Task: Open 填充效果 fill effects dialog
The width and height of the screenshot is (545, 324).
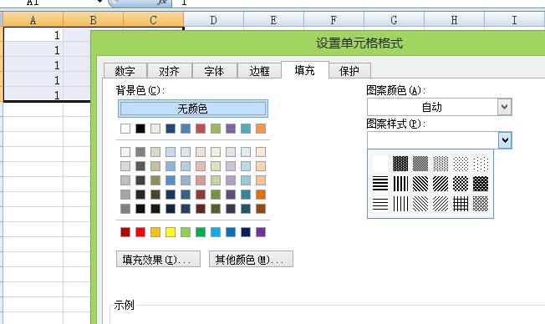Action: 158,259
